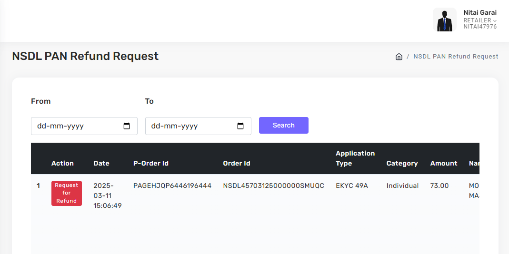Click the Application Type column header

[355, 158]
